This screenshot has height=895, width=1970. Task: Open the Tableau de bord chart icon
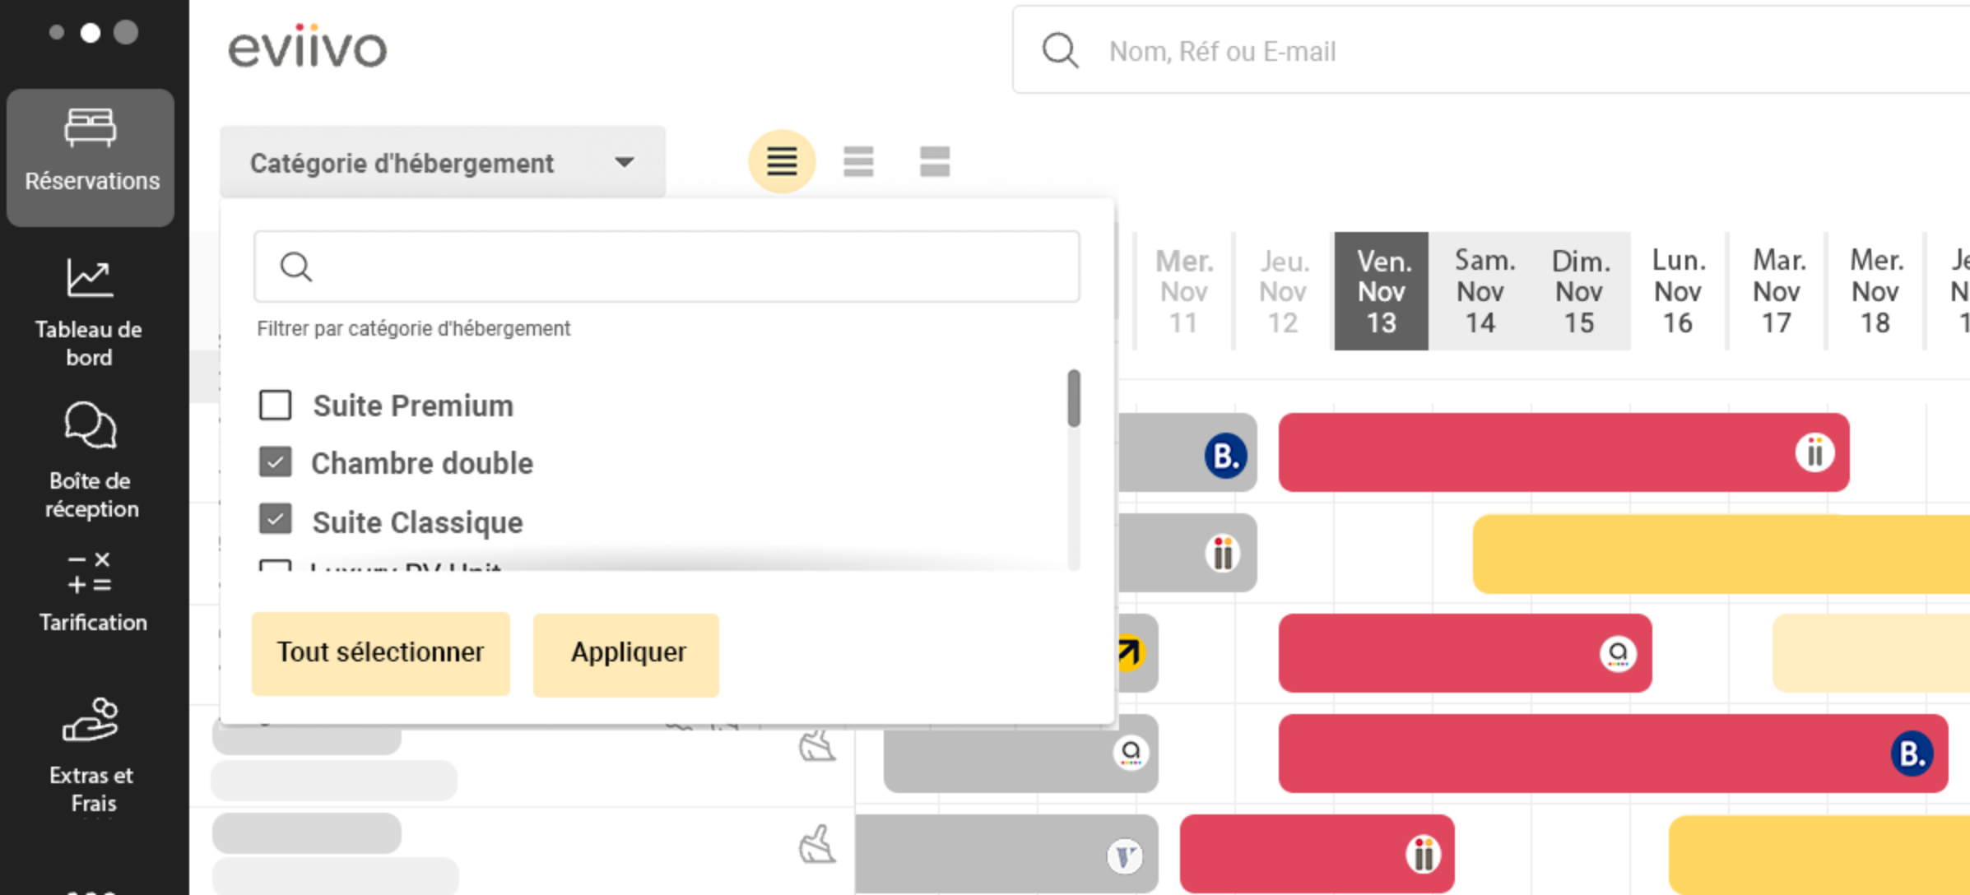tap(90, 279)
